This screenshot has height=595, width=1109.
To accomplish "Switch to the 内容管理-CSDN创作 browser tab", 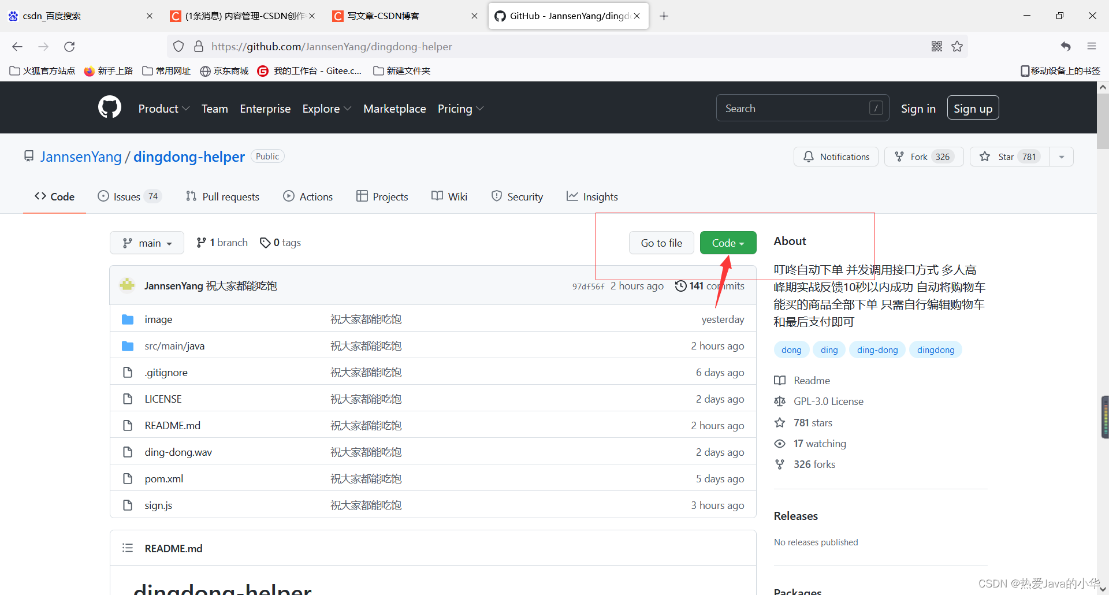I will tap(243, 16).
